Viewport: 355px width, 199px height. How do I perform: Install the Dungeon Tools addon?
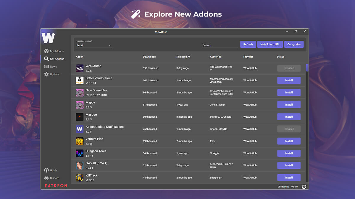tap(289, 153)
